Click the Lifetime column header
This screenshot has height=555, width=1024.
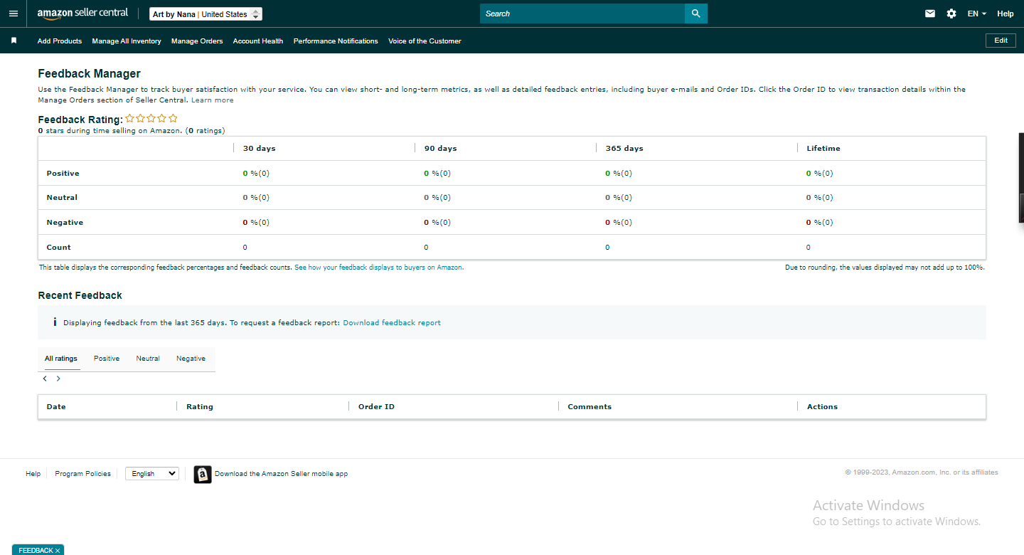coord(823,149)
